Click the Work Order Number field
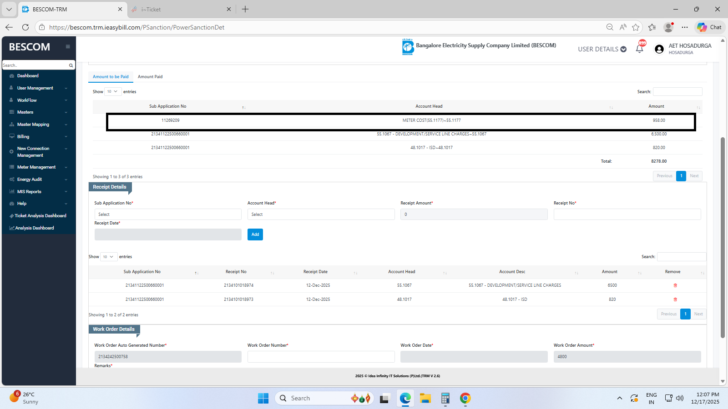Image resolution: width=728 pixels, height=409 pixels. pos(321,357)
